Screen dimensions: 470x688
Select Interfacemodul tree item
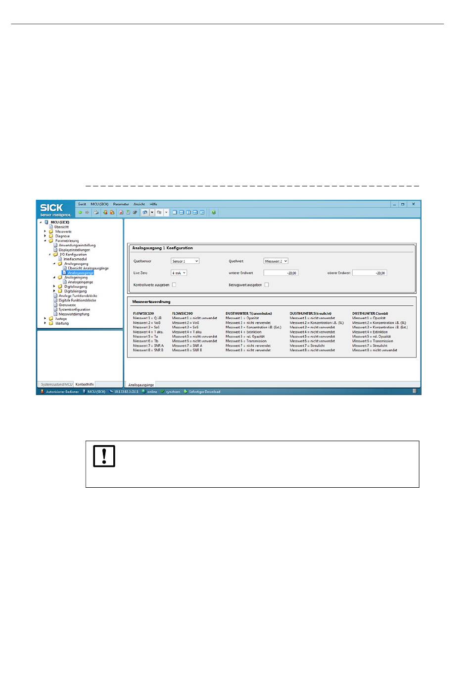(x=75, y=259)
